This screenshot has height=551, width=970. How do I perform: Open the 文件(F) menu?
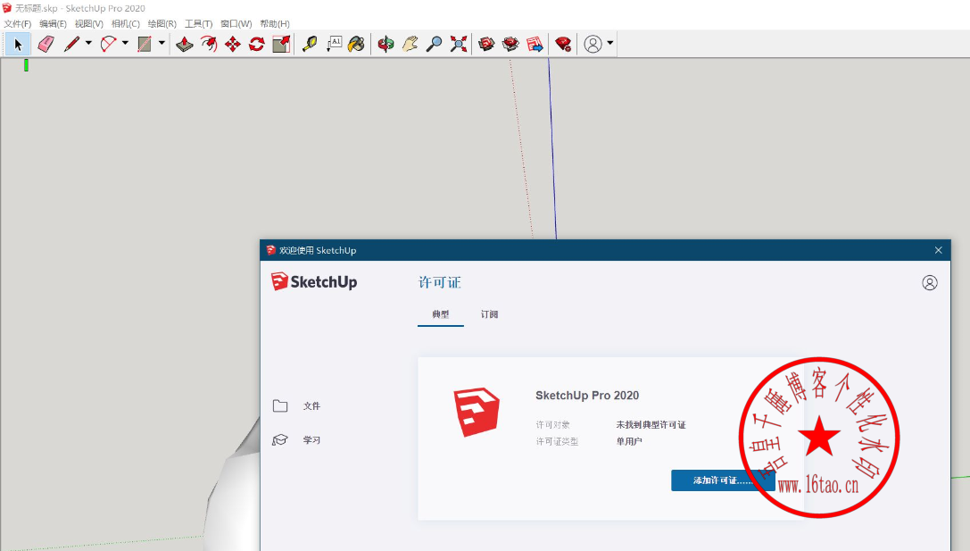[x=17, y=23]
